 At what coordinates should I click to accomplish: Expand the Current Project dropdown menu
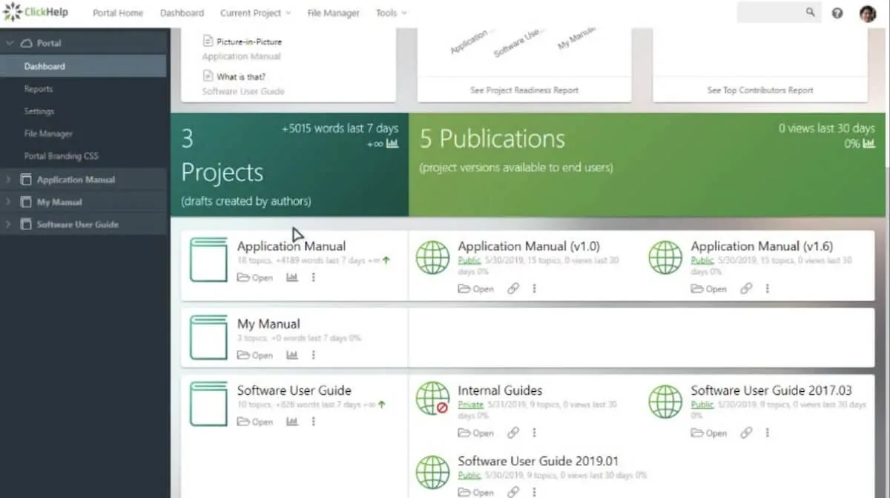tap(255, 13)
